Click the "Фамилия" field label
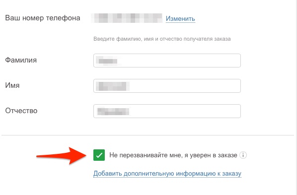The image size is (297, 195). (x=21, y=60)
